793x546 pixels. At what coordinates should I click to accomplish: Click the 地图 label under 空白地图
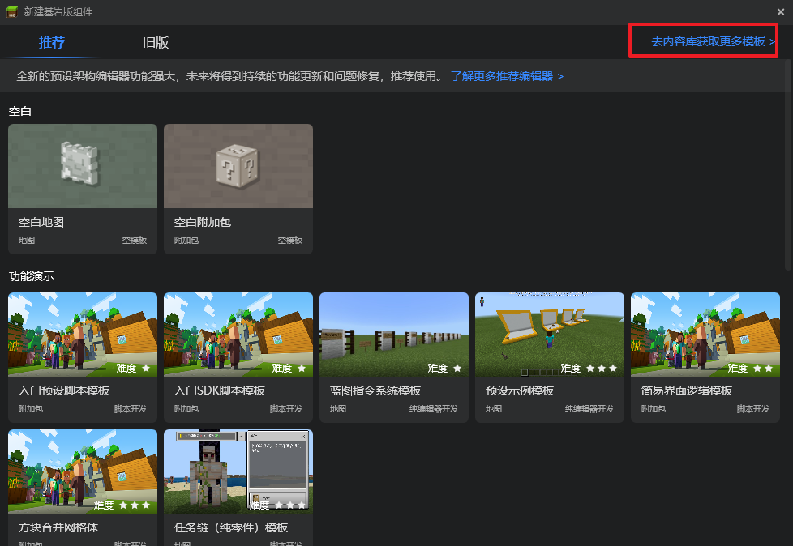tap(27, 241)
